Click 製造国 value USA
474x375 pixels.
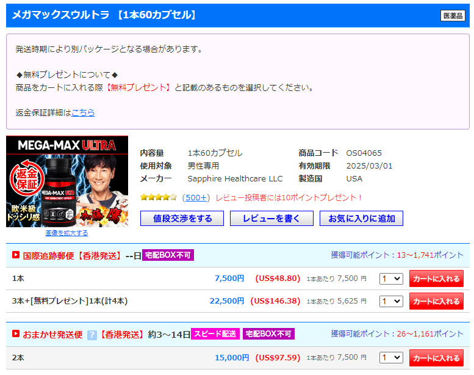354,179
